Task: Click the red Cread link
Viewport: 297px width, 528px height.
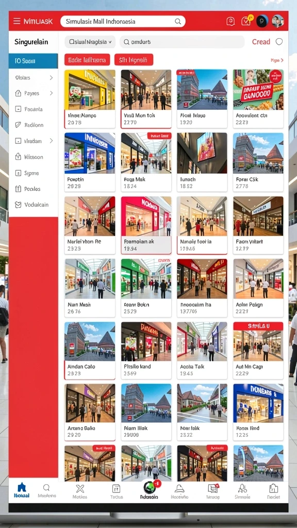Action: [261, 42]
